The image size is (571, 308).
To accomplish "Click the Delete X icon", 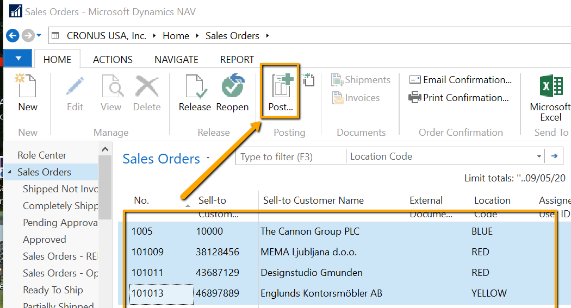I will click(147, 86).
